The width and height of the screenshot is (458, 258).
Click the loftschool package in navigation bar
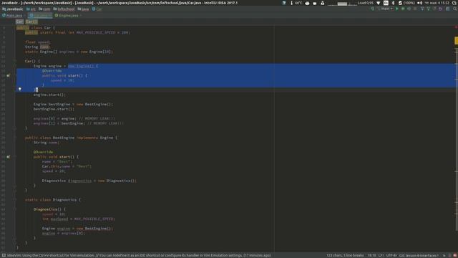pos(64,9)
